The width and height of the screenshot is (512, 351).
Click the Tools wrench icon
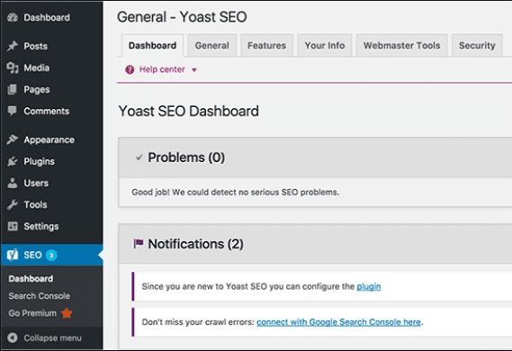click(13, 204)
